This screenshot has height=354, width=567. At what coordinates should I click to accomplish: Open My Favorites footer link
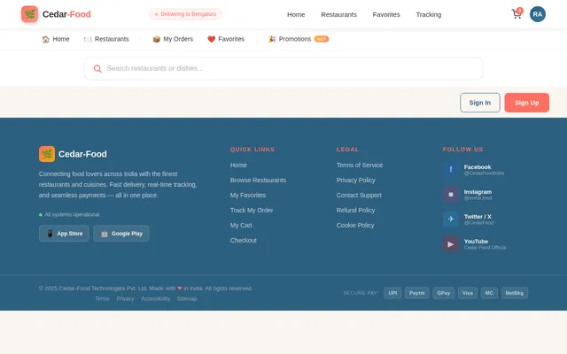pyautogui.click(x=248, y=195)
